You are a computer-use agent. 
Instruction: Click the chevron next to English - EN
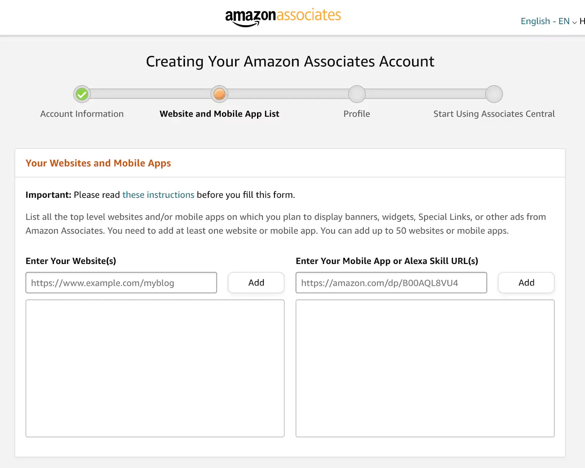coord(574,23)
